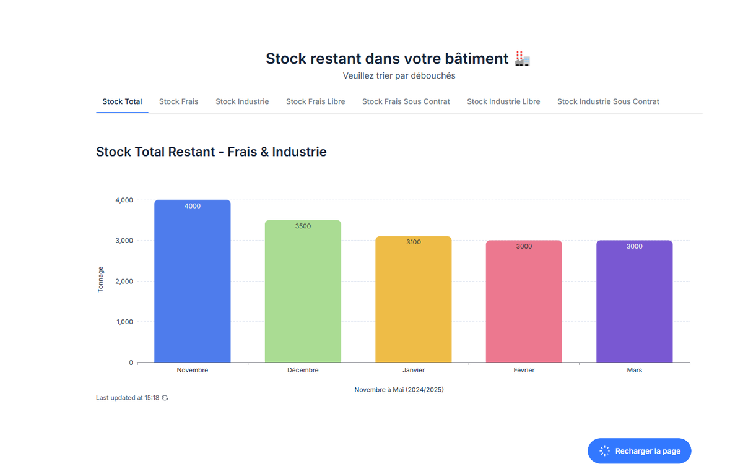The height and width of the screenshot is (469, 743).
Task: Click the purple Mars bar
Action: tap(634, 301)
